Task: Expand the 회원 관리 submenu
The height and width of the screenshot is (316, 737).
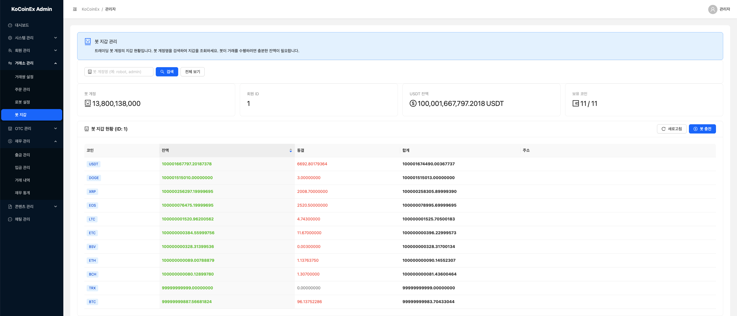Action: pyautogui.click(x=56, y=51)
